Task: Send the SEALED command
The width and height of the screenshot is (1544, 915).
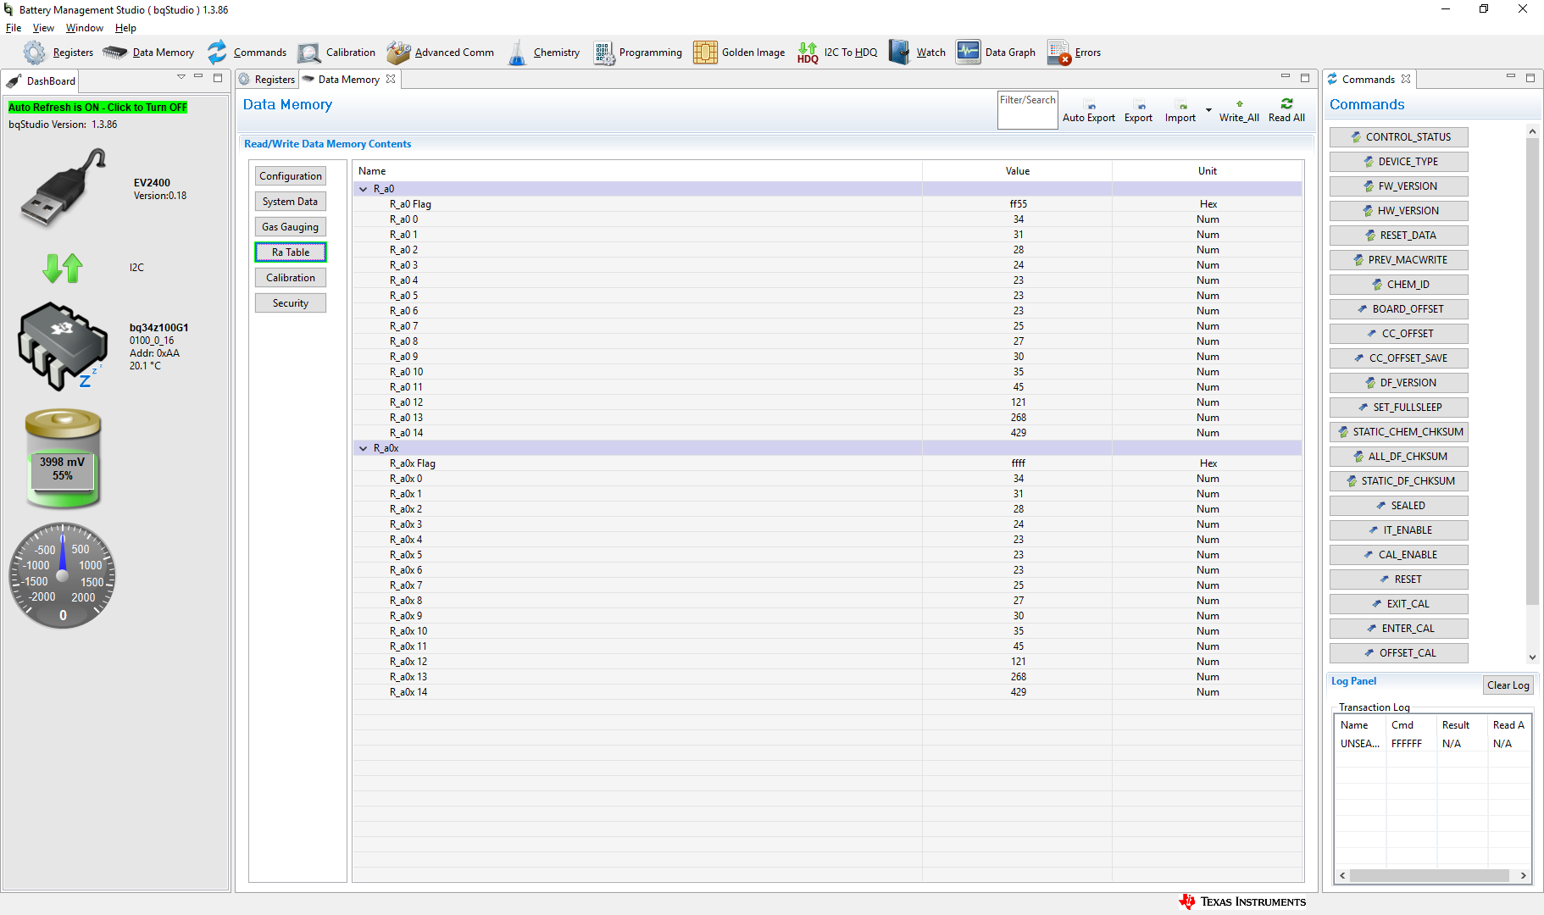Action: click(x=1399, y=506)
